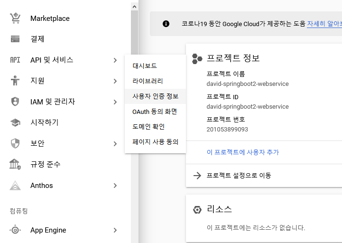Expand the Anthos submenu chevron
This screenshot has height=243, width=342.
(x=115, y=186)
